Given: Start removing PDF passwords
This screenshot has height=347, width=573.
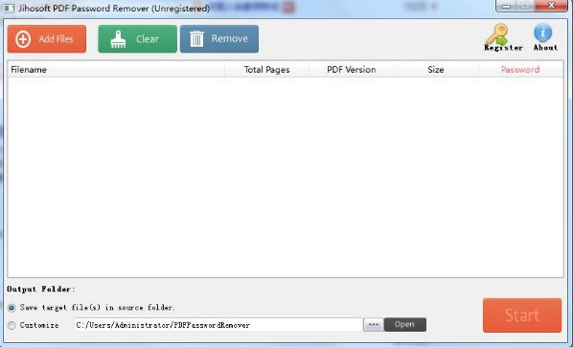Looking at the screenshot, I should click(x=522, y=315).
